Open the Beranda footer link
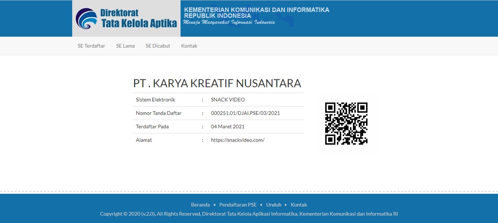Viewport: 498px width, 223px height. tap(200, 205)
